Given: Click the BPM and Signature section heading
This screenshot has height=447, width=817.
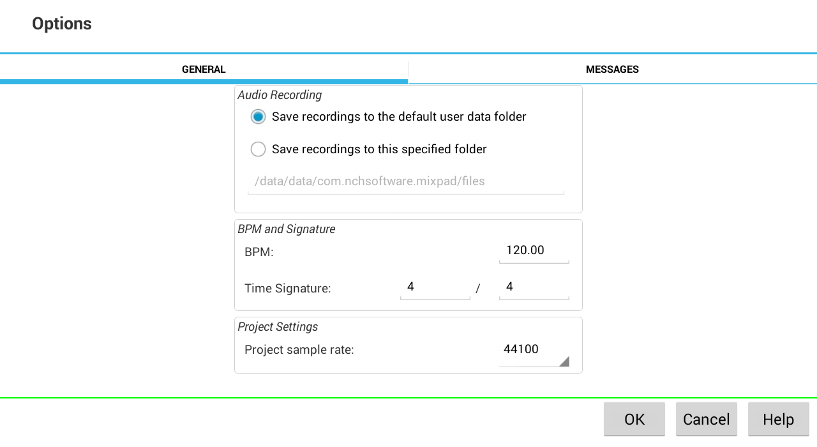Looking at the screenshot, I should pos(287,229).
